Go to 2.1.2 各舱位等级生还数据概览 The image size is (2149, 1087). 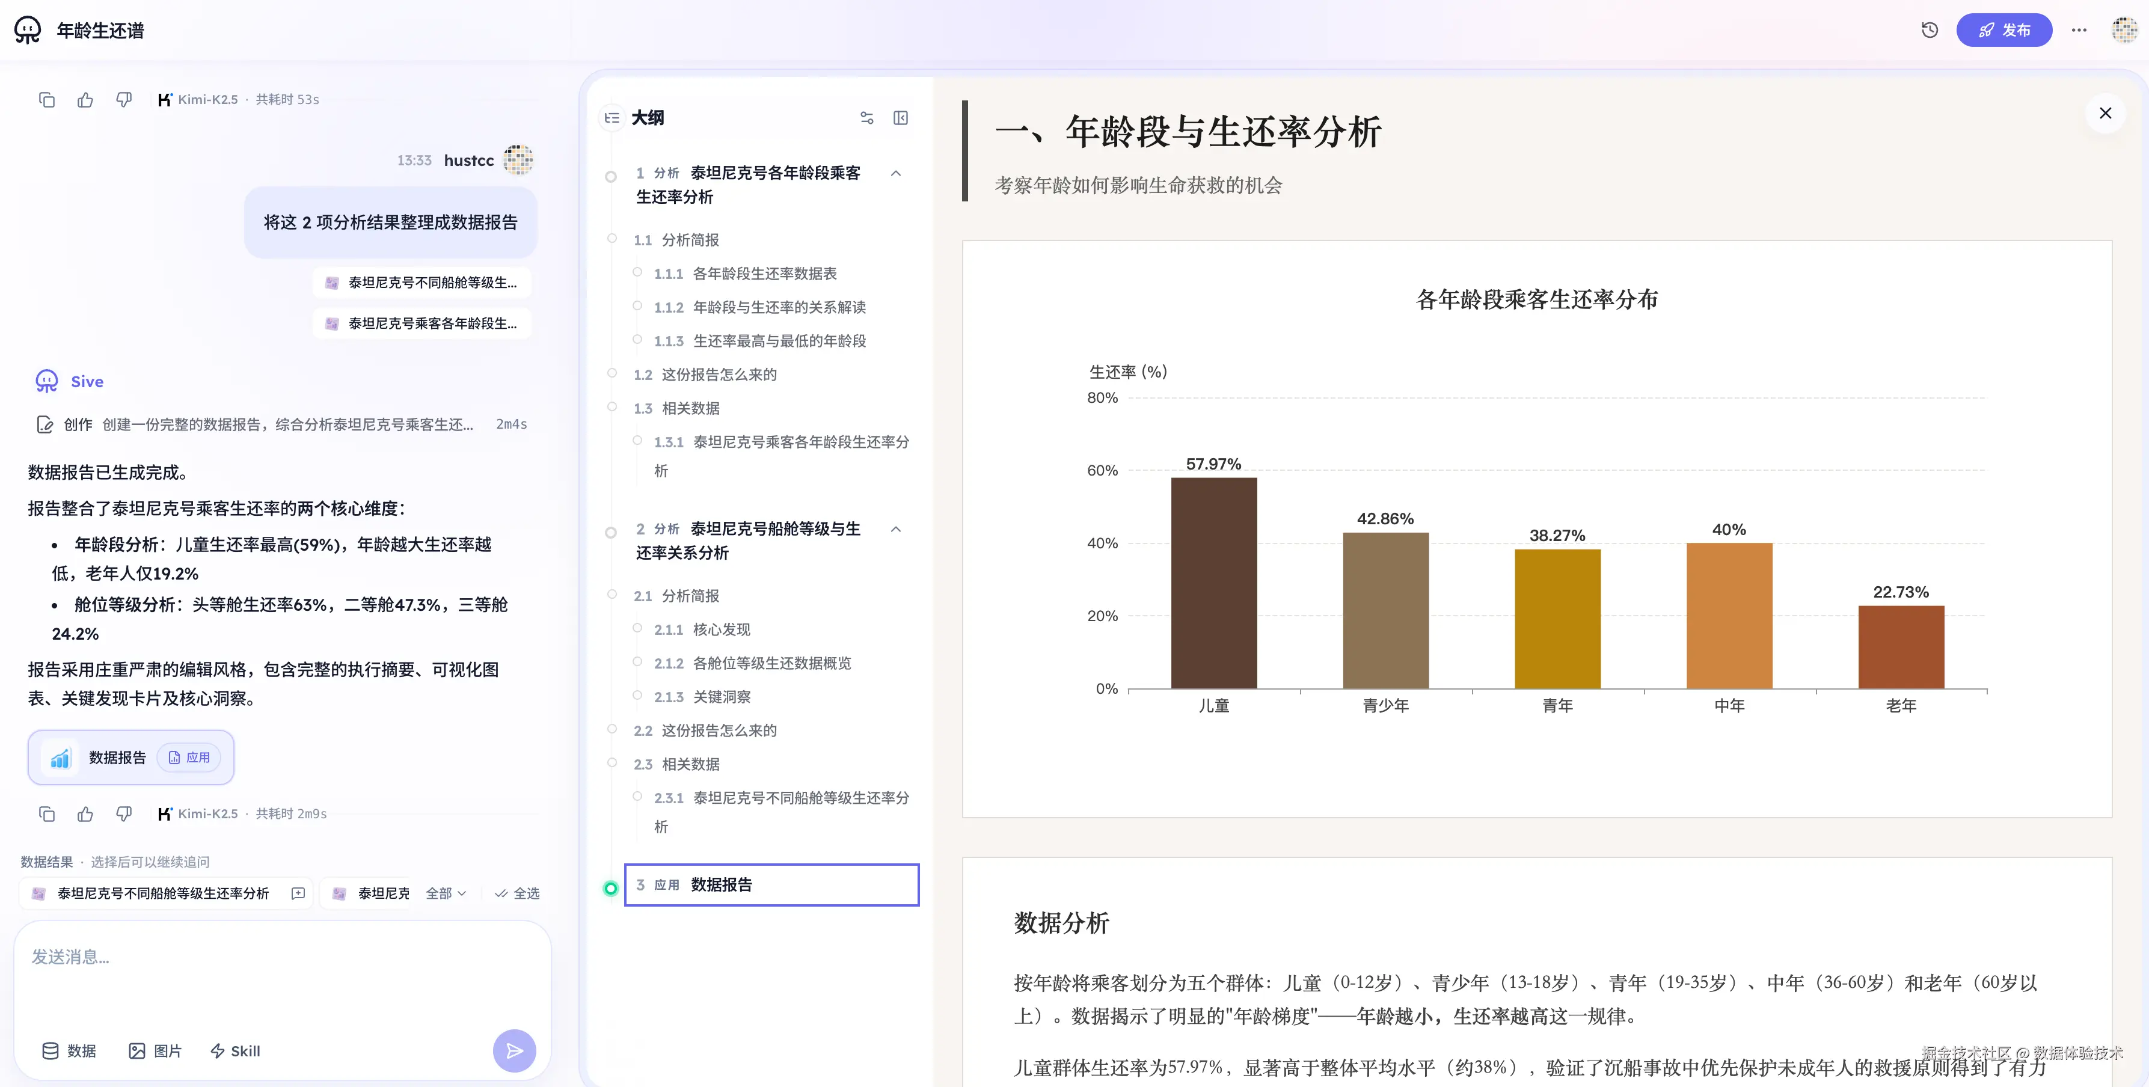[x=752, y=663]
